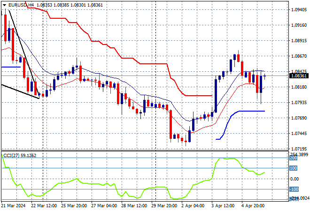Click the 1.07690 price axis label
The image size is (310, 211).
coord(299,118)
